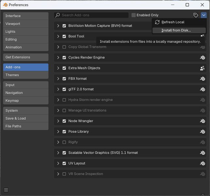
Task: Click the Search Add-ons field
Action: pyautogui.click(x=91, y=15)
